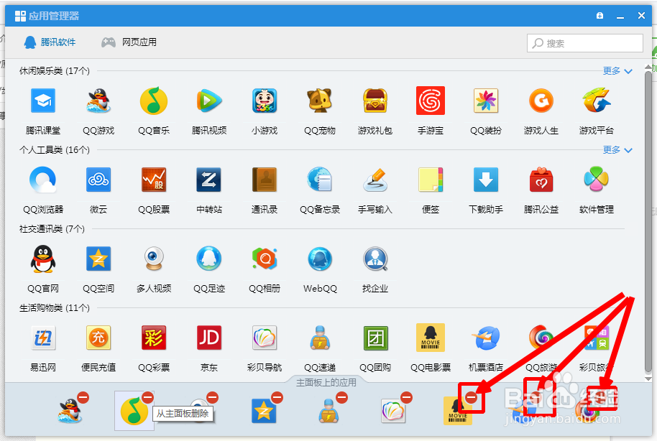Open QQ电影票 in the 生活购物类 grid
The image size is (657, 441).
tap(431, 338)
